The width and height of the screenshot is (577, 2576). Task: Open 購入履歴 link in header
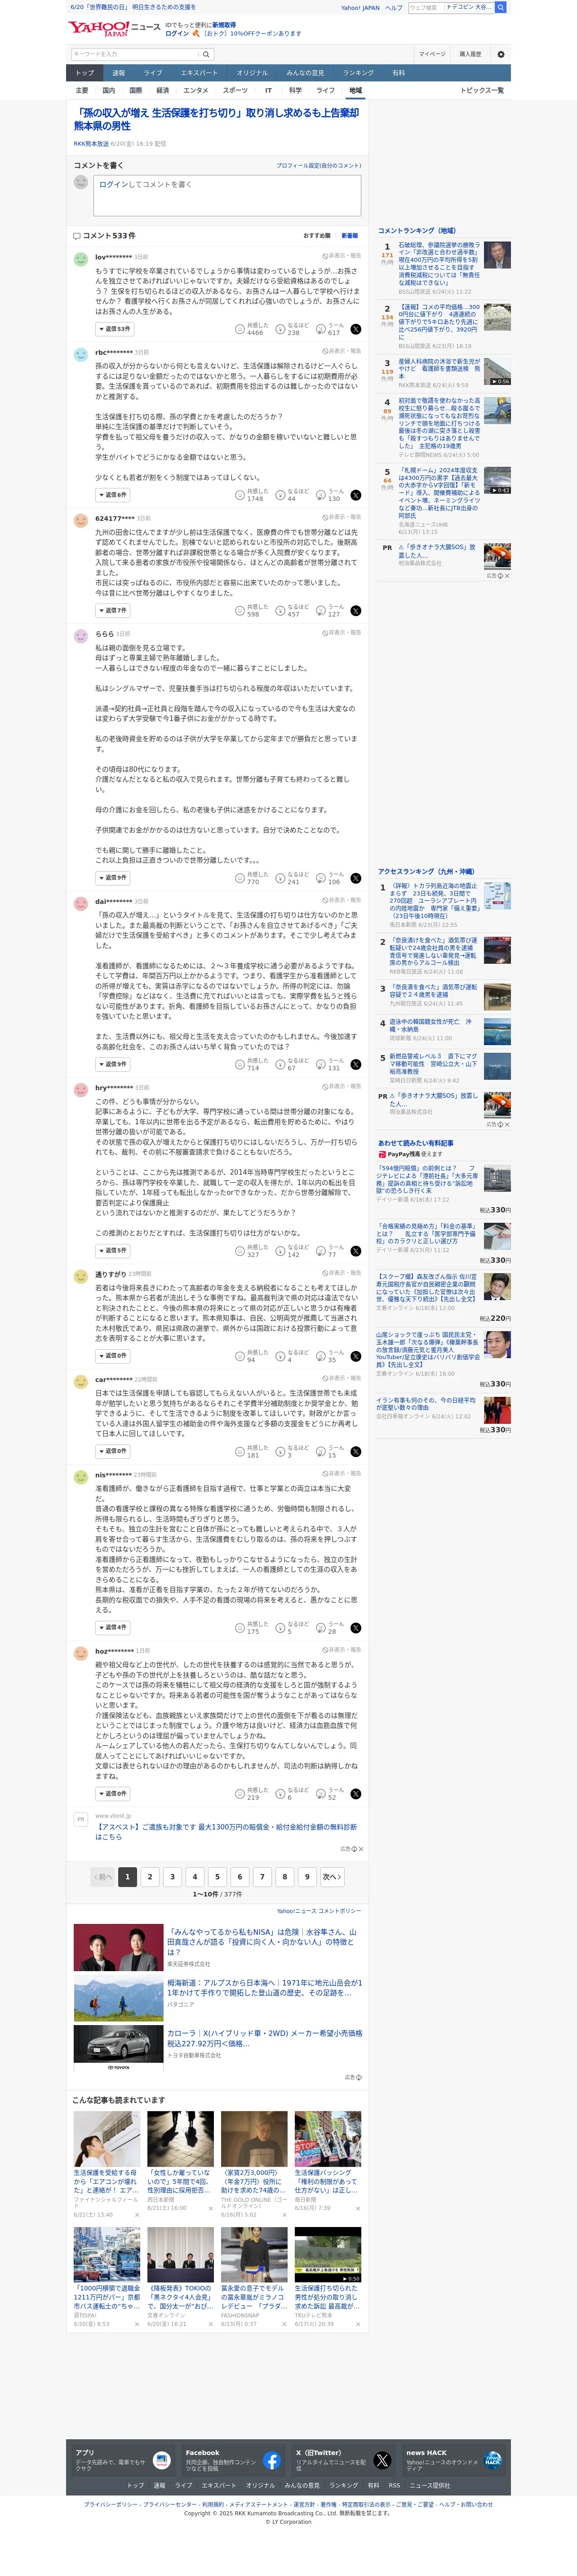[470, 54]
